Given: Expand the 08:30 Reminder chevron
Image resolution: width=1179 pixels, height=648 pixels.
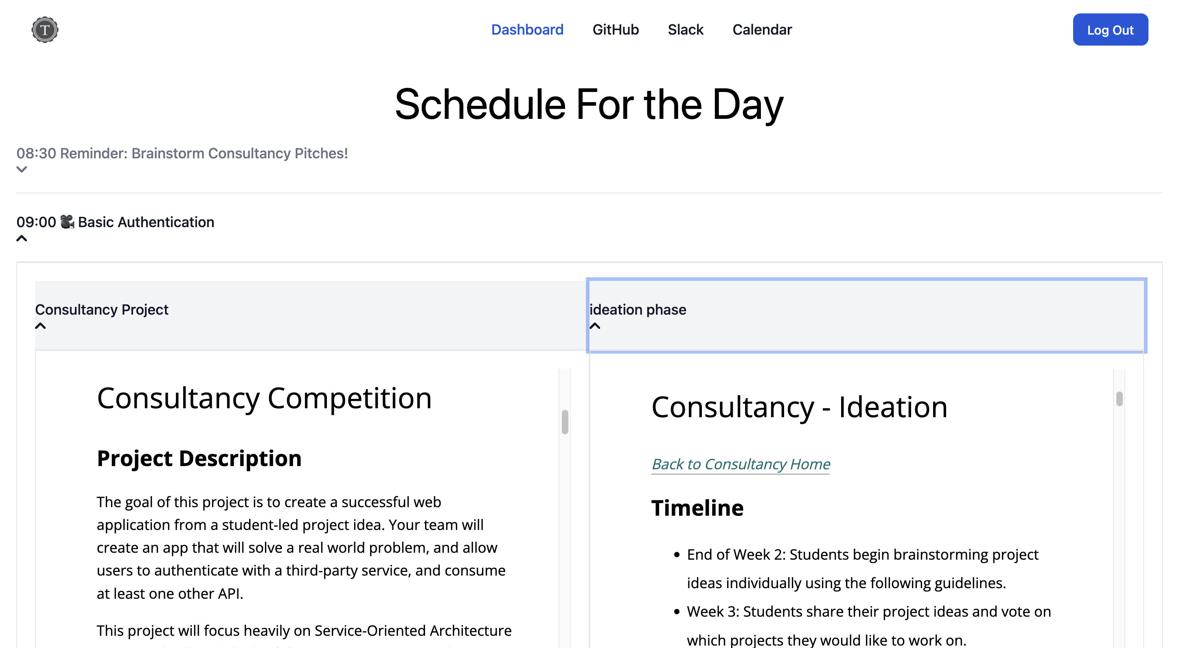Looking at the screenshot, I should point(22,169).
